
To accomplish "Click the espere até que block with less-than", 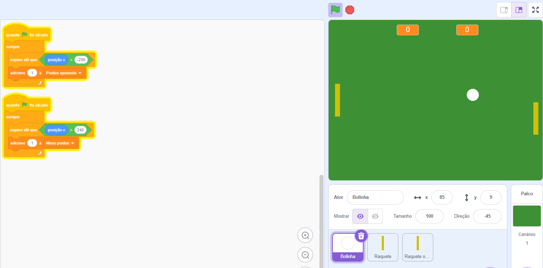I will (x=23, y=60).
